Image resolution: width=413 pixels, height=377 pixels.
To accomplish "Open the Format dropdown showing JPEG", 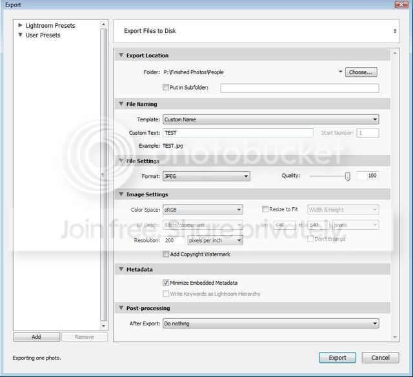I will pos(206,176).
